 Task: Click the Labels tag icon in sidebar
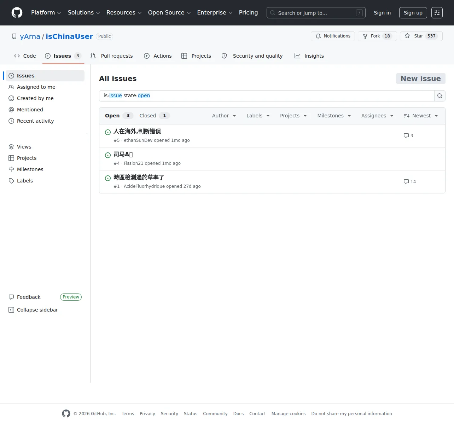[x=11, y=181]
